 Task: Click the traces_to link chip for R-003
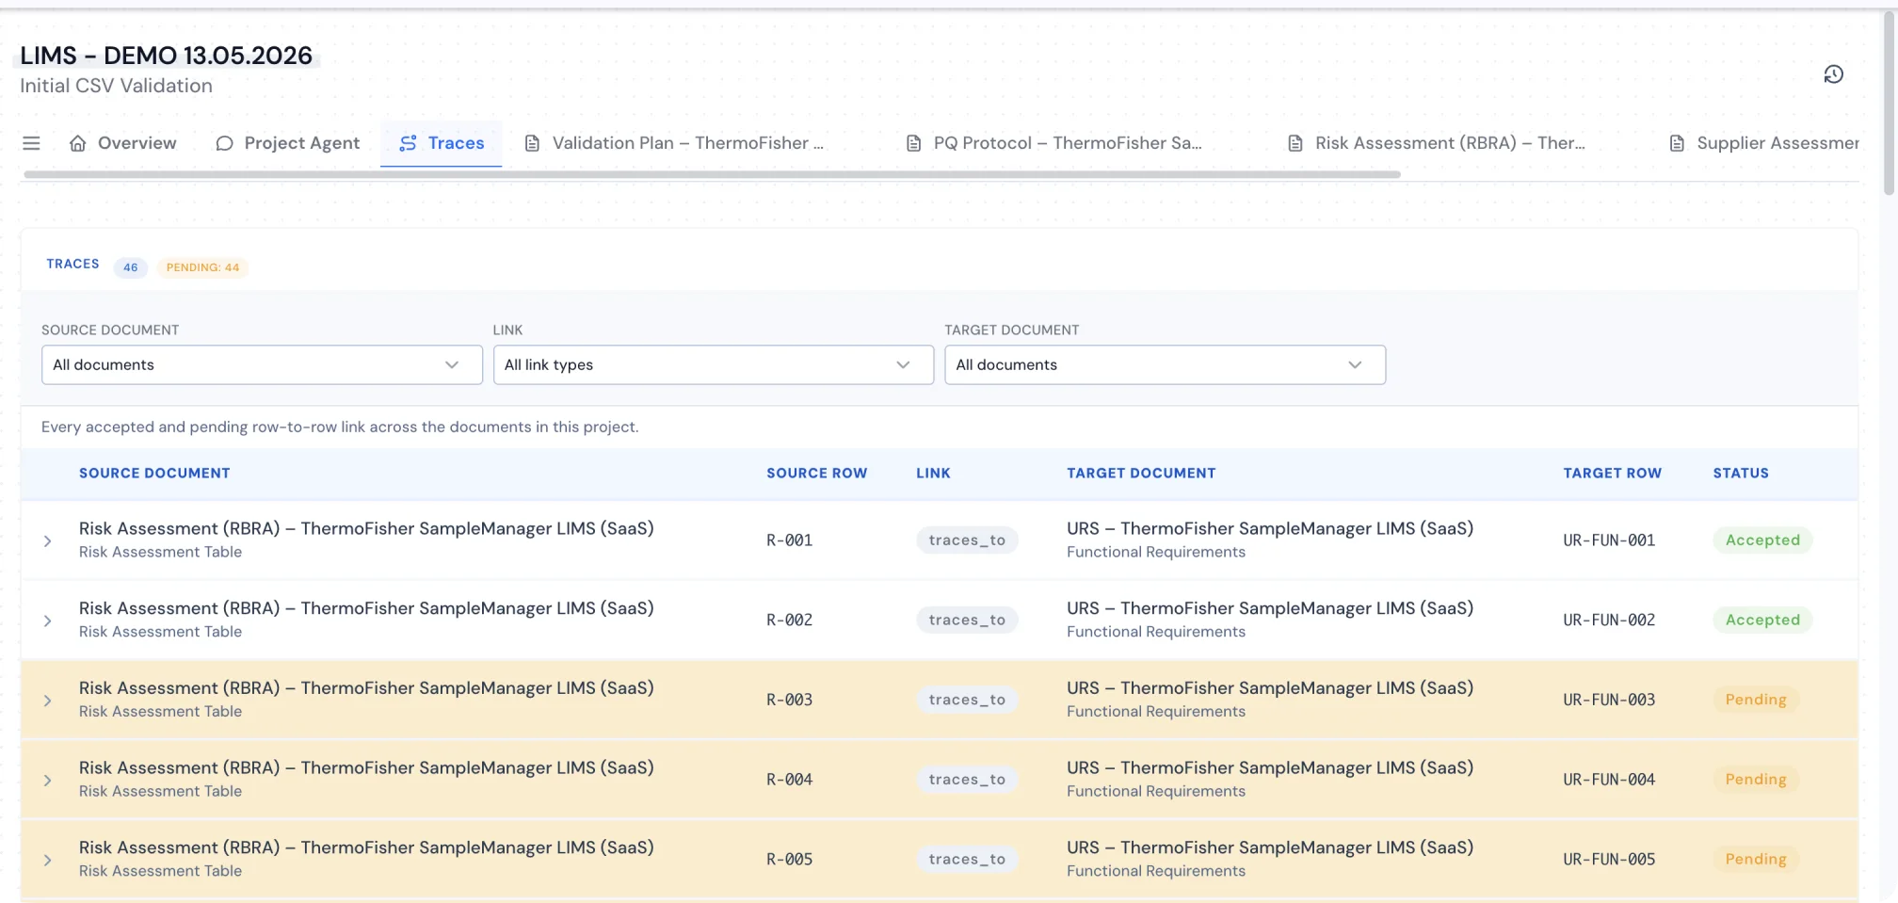pyautogui.click(x=967, y=700)
